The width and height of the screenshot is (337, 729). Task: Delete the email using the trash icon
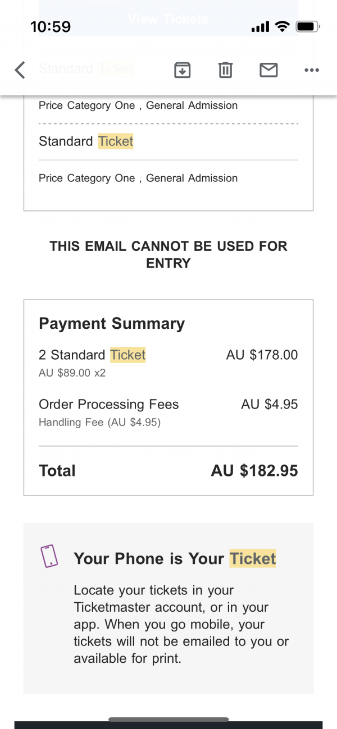point(225,70)
